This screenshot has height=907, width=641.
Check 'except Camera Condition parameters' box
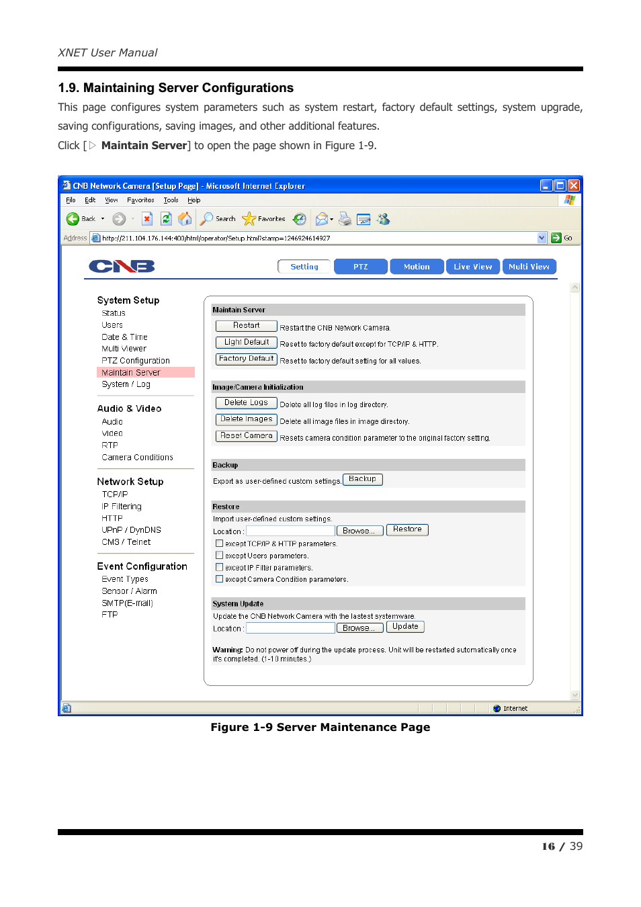[219, 579]
